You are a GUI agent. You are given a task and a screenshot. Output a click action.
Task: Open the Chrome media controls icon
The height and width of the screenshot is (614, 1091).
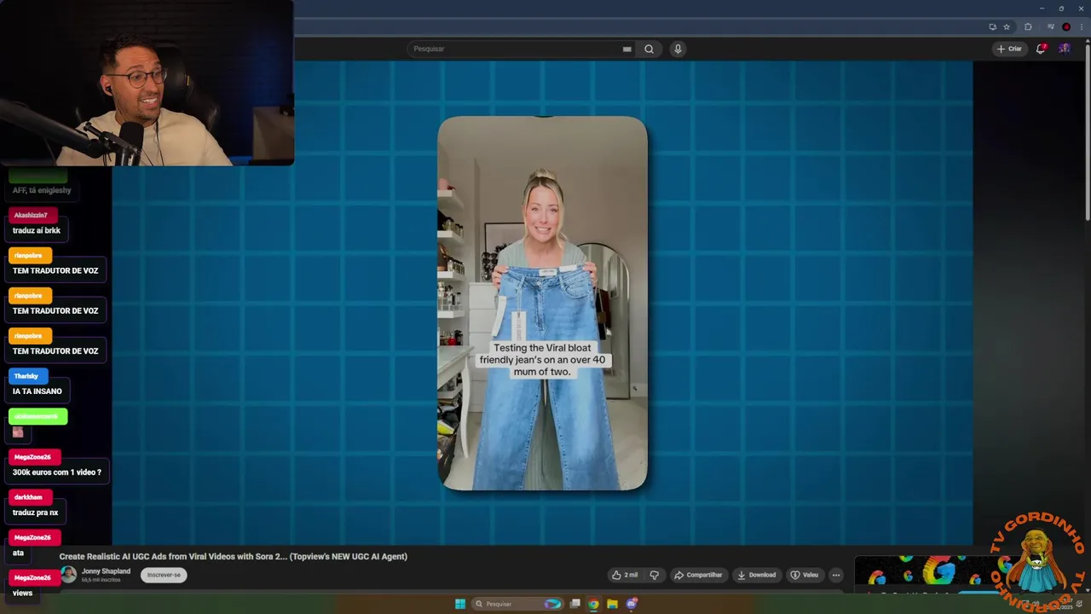pyautogui.click(x=1050, y=26)
